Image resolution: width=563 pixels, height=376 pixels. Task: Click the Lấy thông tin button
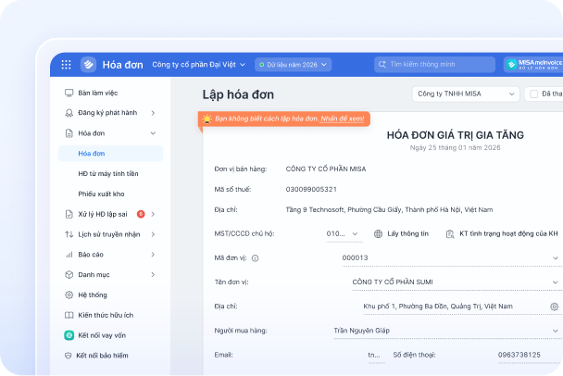pos(401,234)
